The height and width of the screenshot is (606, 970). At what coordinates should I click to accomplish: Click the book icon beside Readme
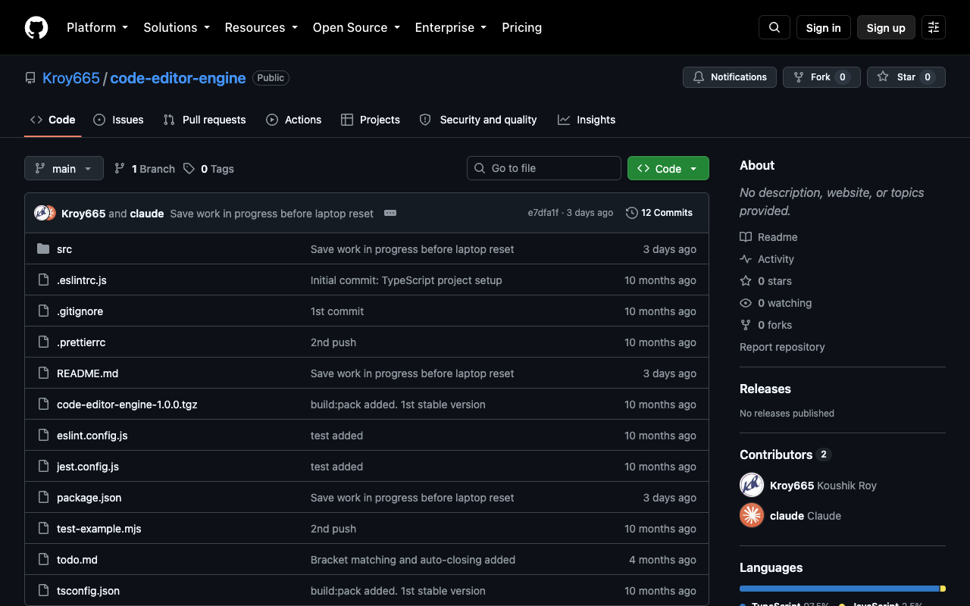[746, 237]
